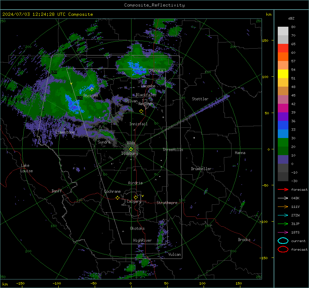Viewport: 309px width, 288px height.
Task: Click the Airdrie city label
Action: 135,183
